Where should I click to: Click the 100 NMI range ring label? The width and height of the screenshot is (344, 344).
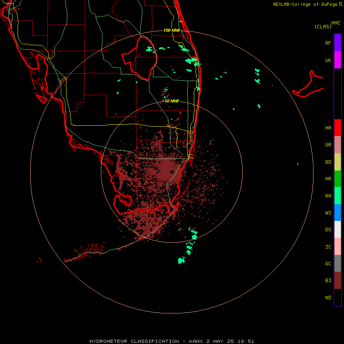172,30
